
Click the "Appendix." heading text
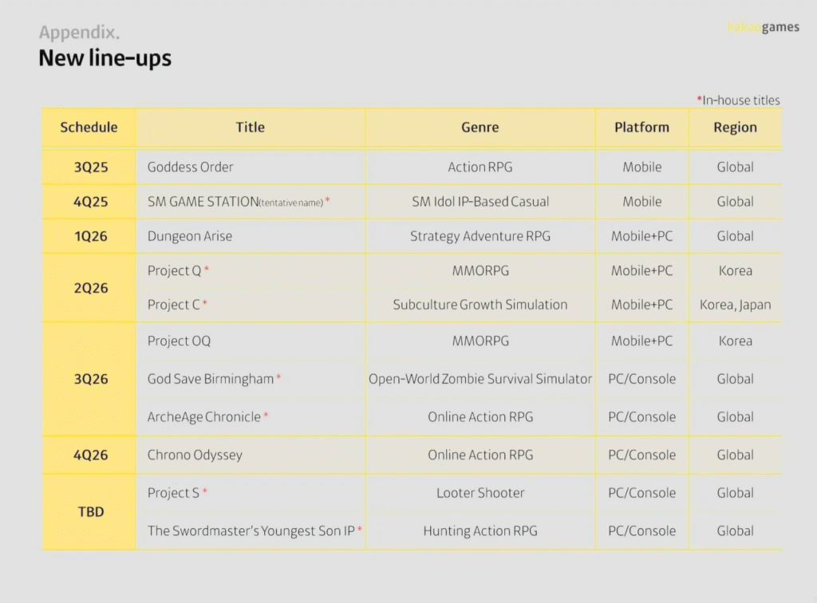[x=79, y=32]
